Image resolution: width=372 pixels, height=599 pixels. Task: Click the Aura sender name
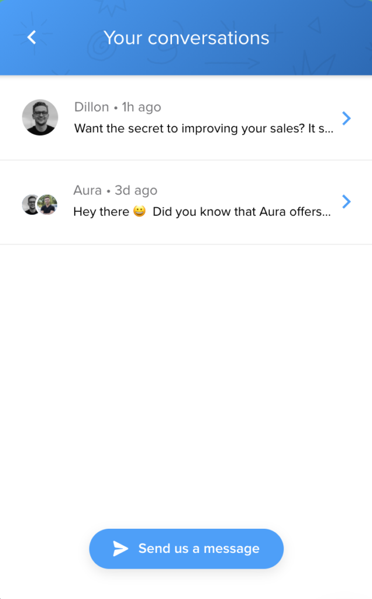(x=87, y=190)
